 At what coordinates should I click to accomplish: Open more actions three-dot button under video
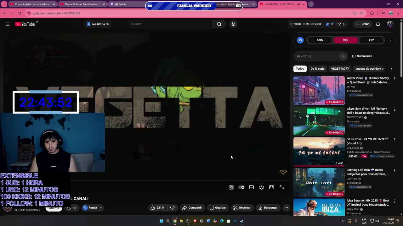click(x=286, y=208)
